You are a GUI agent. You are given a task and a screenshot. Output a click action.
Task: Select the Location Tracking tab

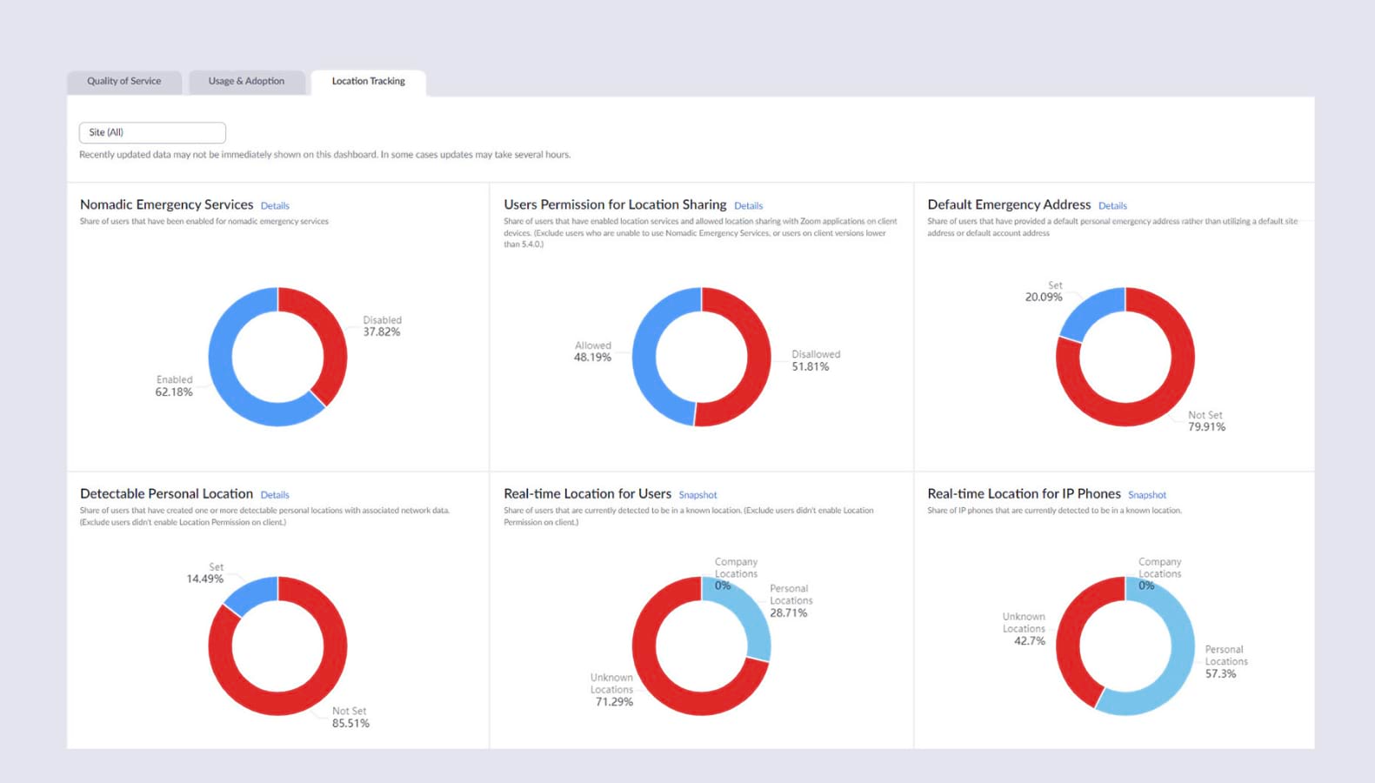tap(368, 81)
